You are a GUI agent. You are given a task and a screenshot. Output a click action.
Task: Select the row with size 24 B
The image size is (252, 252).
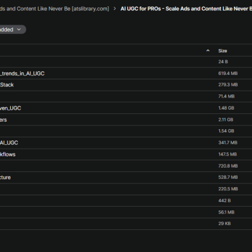click(x=126, y=62)
